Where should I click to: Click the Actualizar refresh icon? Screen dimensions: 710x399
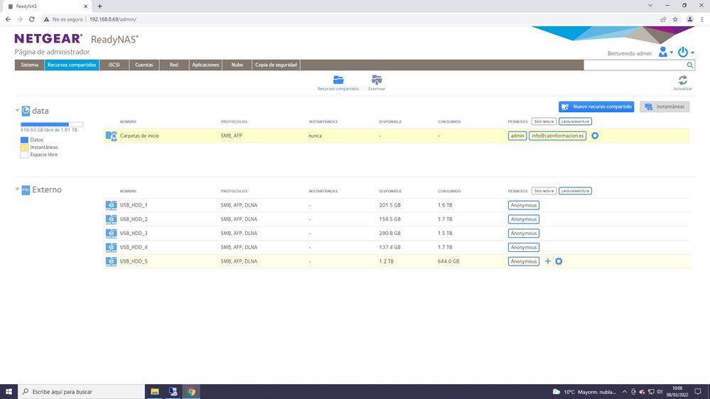(682, 81)
